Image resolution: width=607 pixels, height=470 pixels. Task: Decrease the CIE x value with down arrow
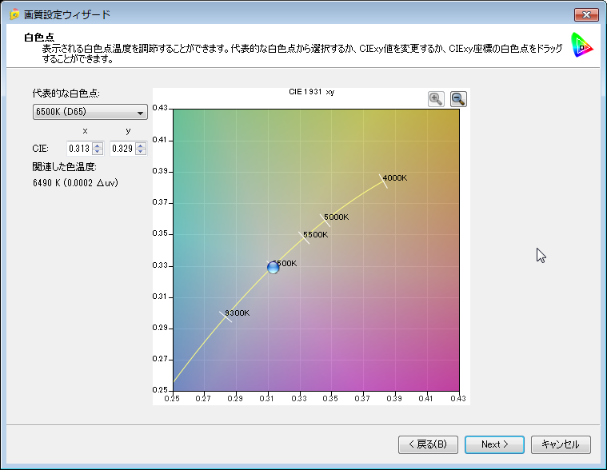98,151
